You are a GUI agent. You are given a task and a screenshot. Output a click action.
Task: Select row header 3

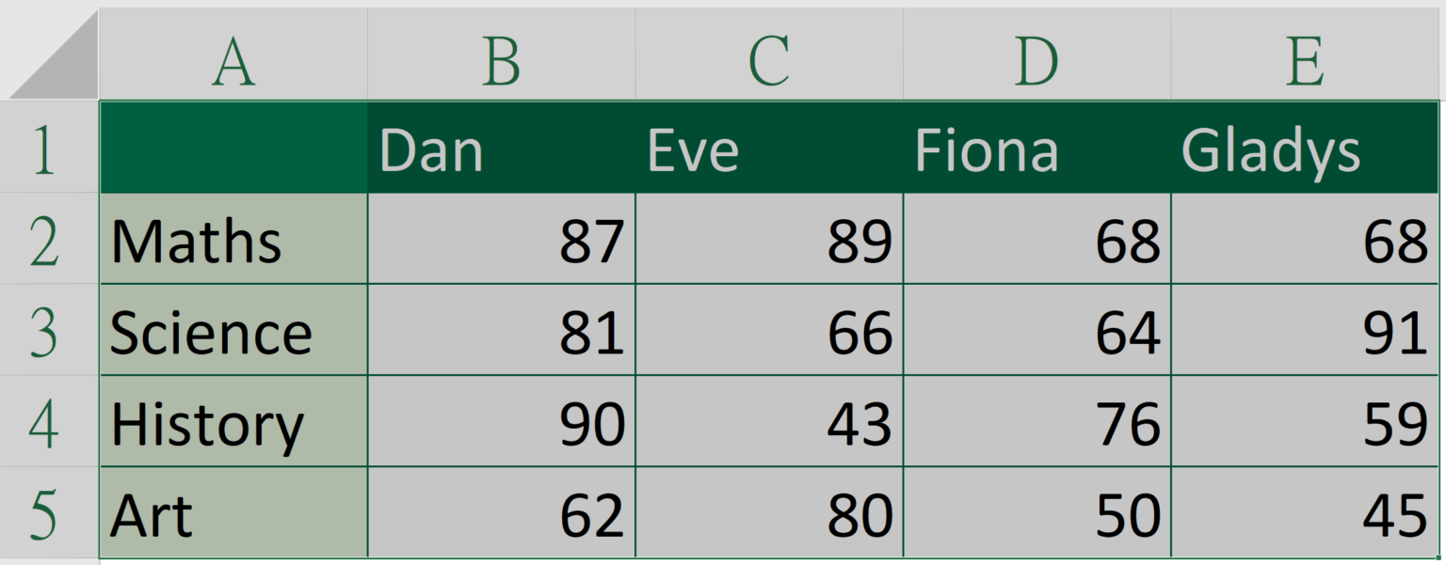pos(49,331)
